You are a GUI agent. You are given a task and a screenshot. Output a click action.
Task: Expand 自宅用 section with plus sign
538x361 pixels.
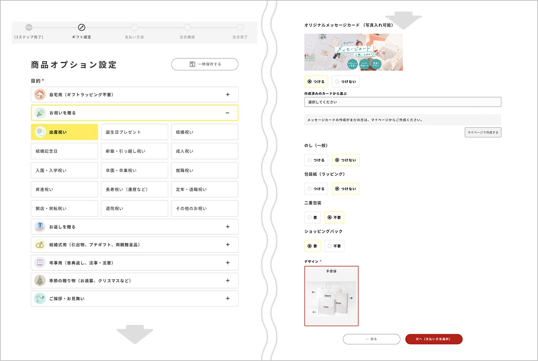(227, 94)
